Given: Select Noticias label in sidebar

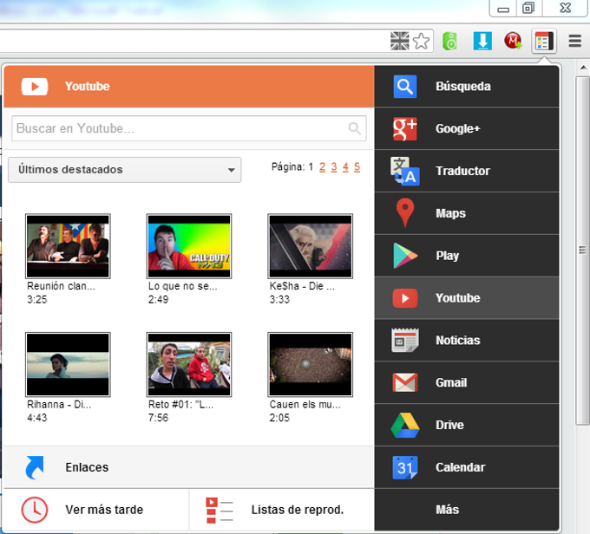Looking at the screenshot, I should (x=458, y=341).
